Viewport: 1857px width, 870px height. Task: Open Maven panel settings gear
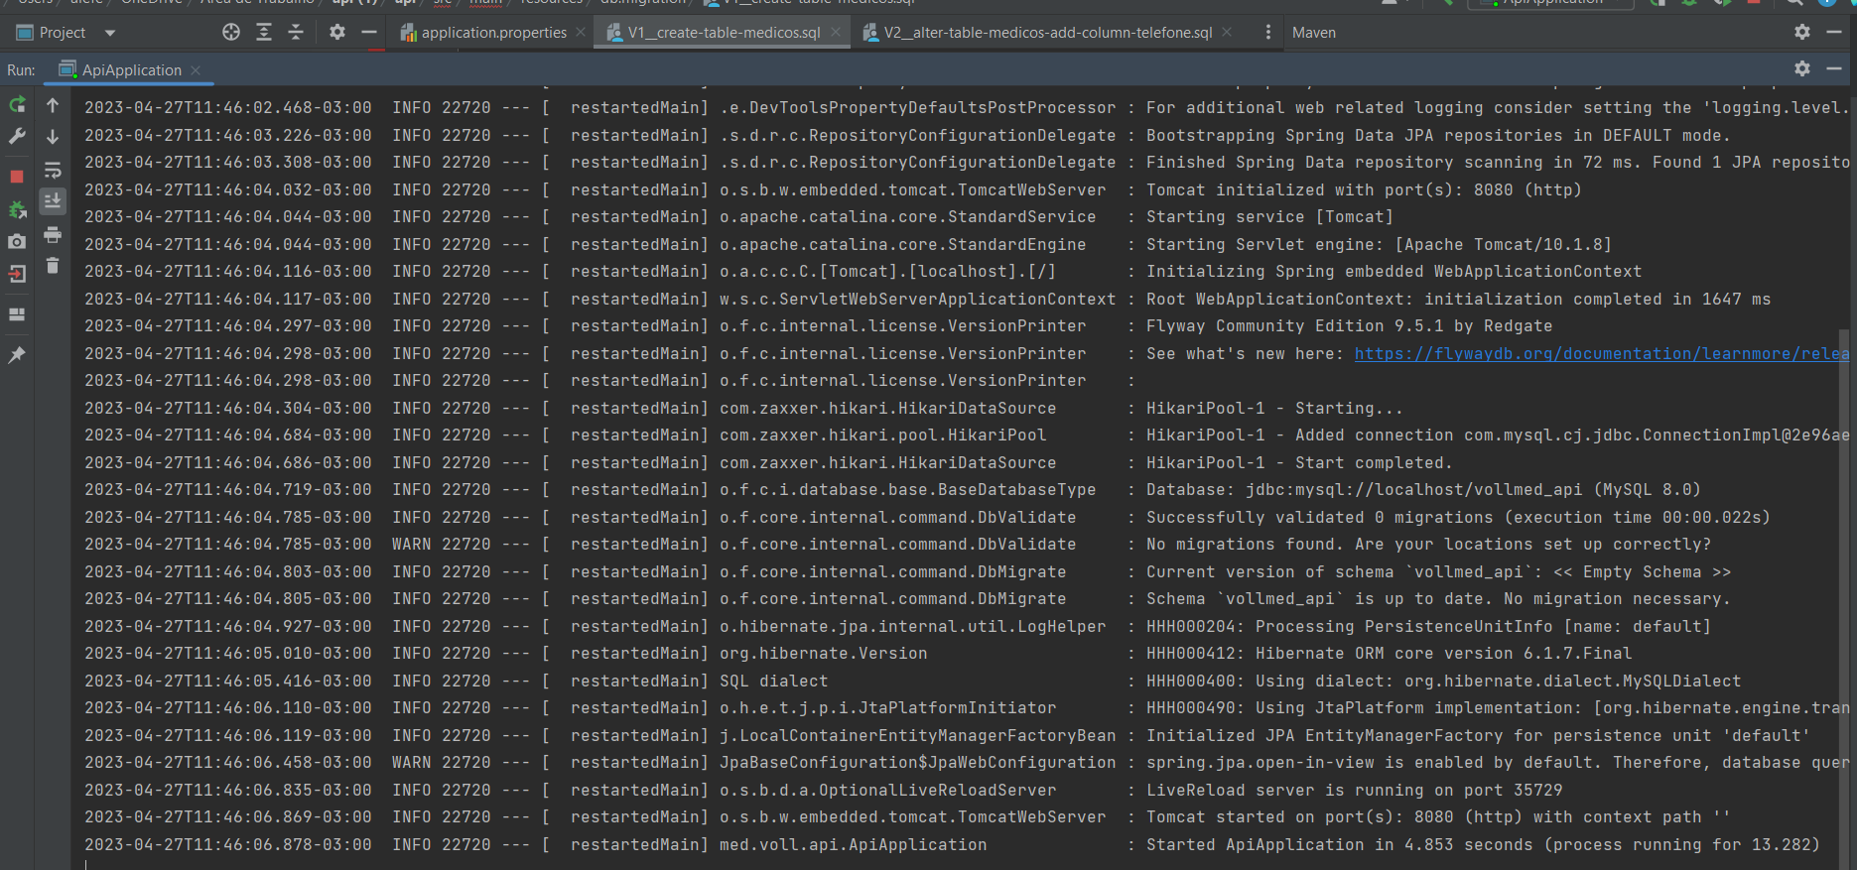1802,32
